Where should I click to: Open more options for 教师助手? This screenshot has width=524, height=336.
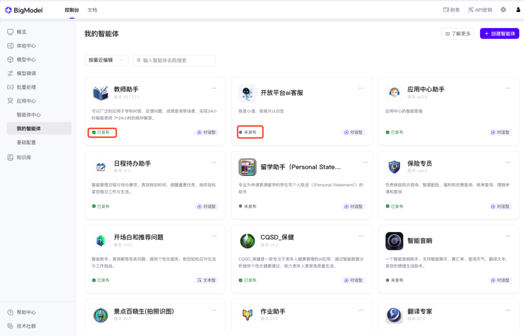click(x=214, y=88)
